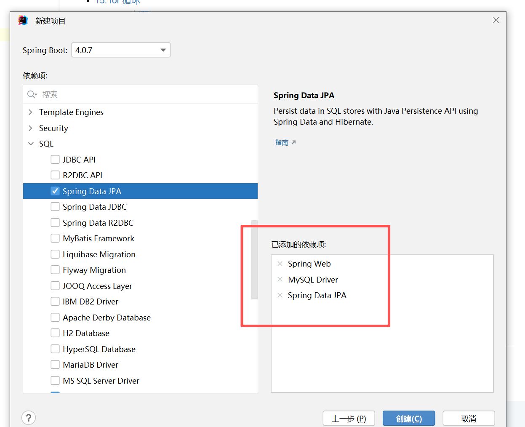Check MS SQL Server Driver
Image resolution: width=525 pixels, height=427 pixels.
[55, 380]
